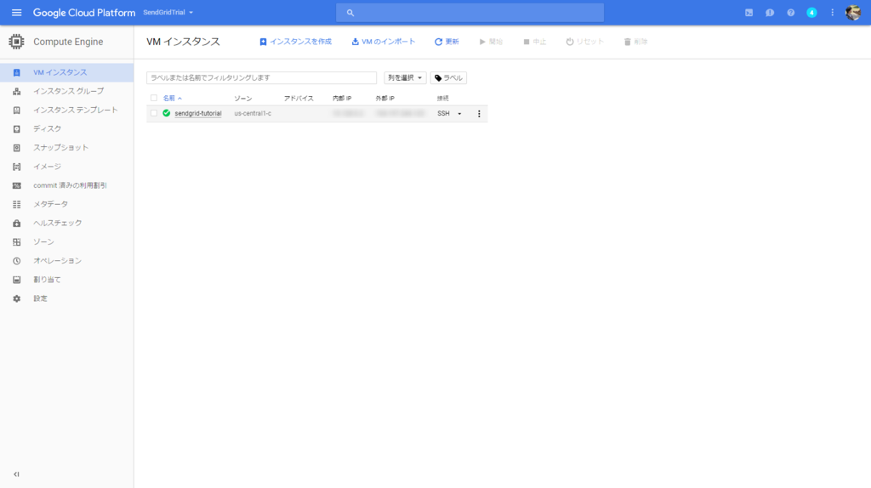Open the help question mark icon
The width and height of the screenshot is (871, 488).
(790, 12)
